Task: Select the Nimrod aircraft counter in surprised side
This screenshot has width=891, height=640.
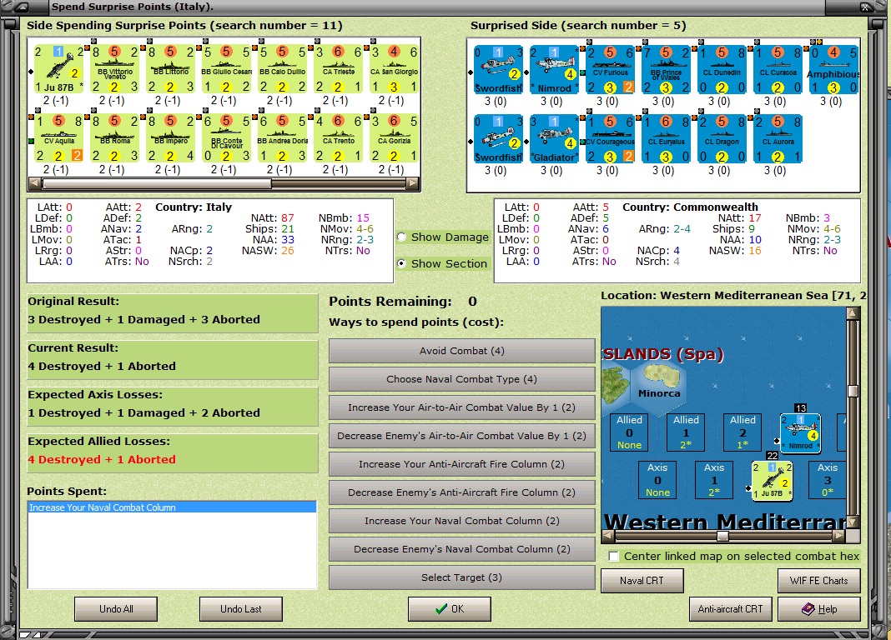Action: click(x=554, y=70)
